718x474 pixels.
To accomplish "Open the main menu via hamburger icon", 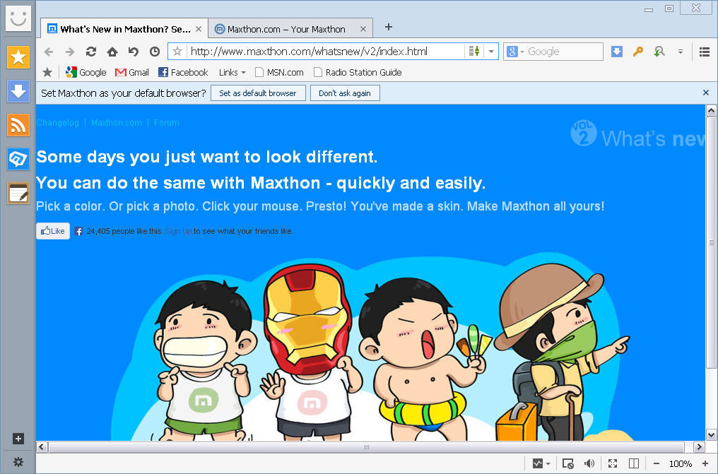I will tap(703, 52).
